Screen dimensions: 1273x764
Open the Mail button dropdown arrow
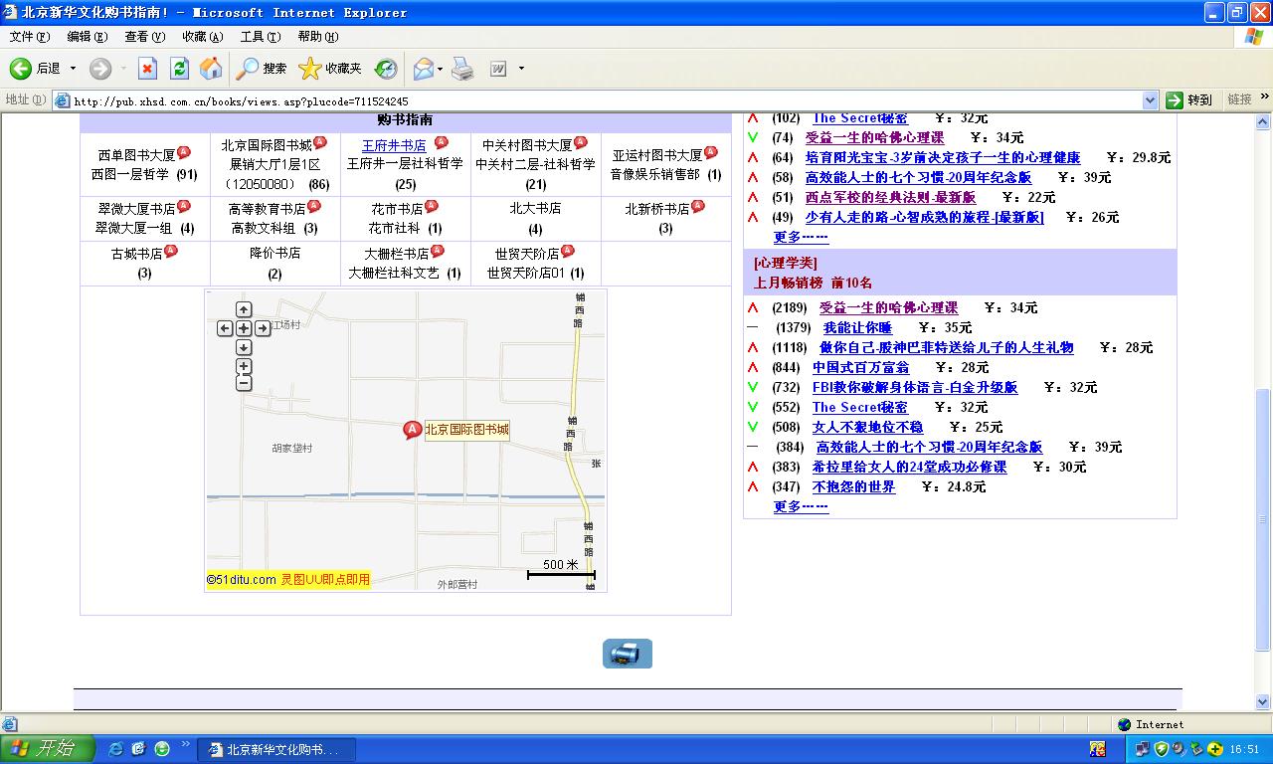point(440,69)
